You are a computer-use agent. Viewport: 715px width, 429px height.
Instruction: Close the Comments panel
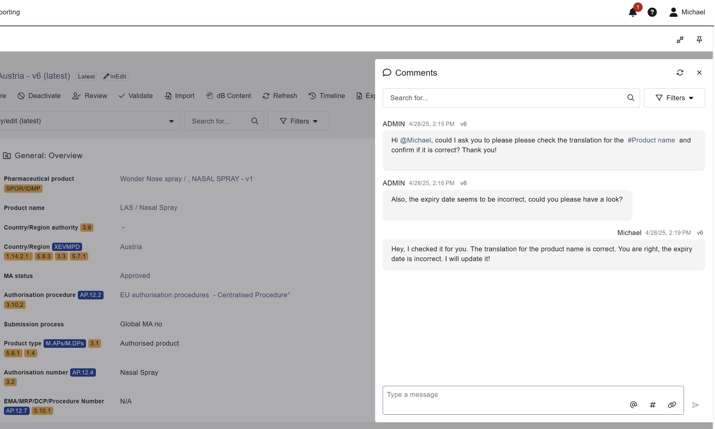[x=699, y=73]
